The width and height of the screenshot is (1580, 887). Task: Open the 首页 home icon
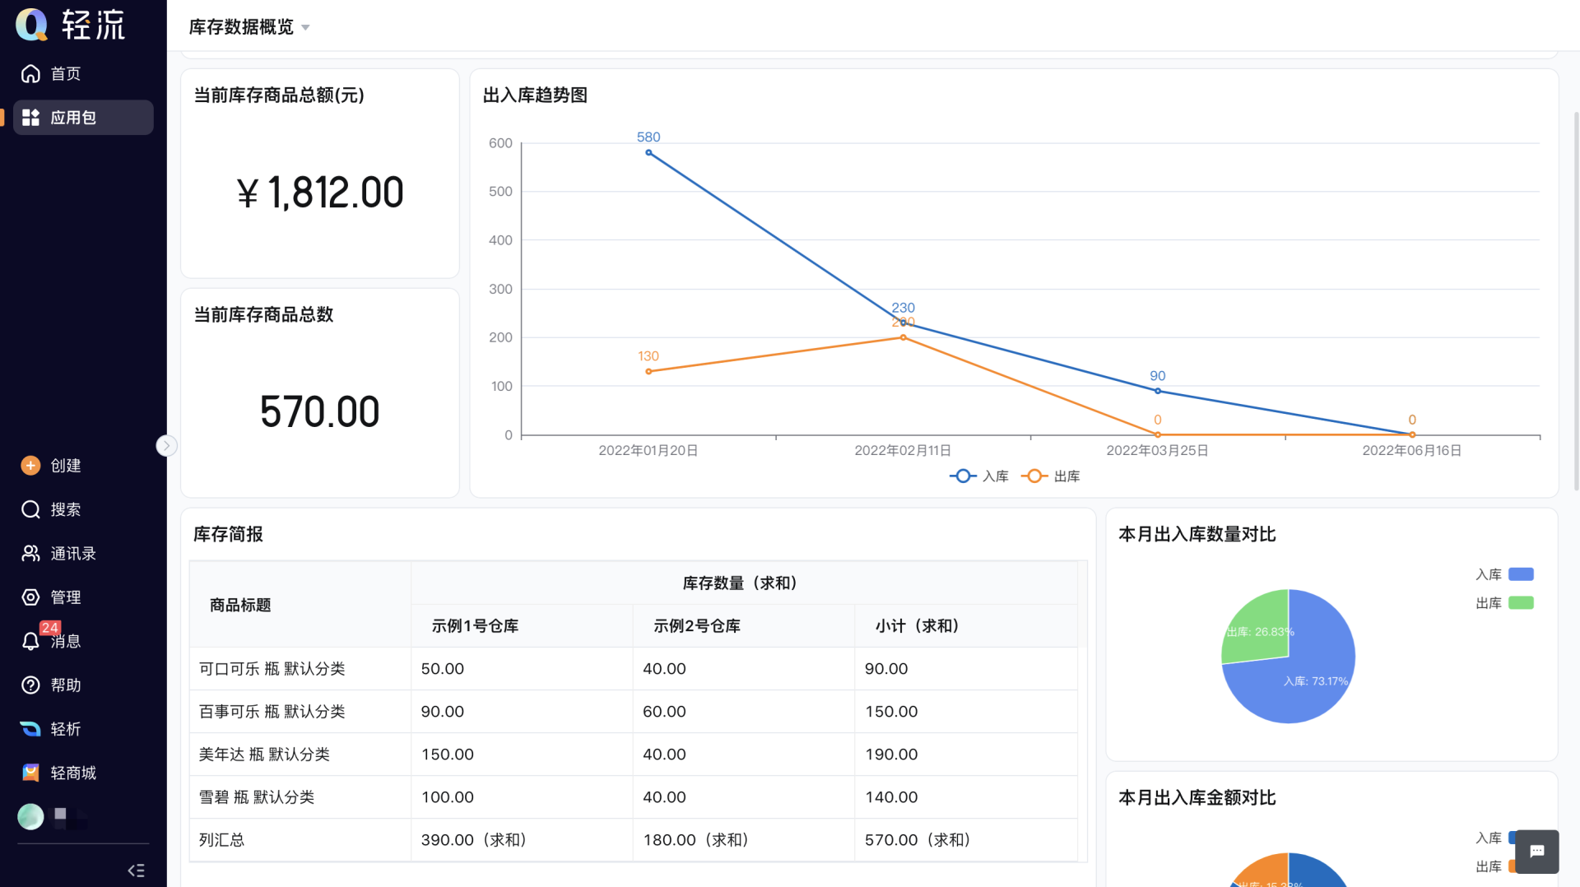point(30,74)
